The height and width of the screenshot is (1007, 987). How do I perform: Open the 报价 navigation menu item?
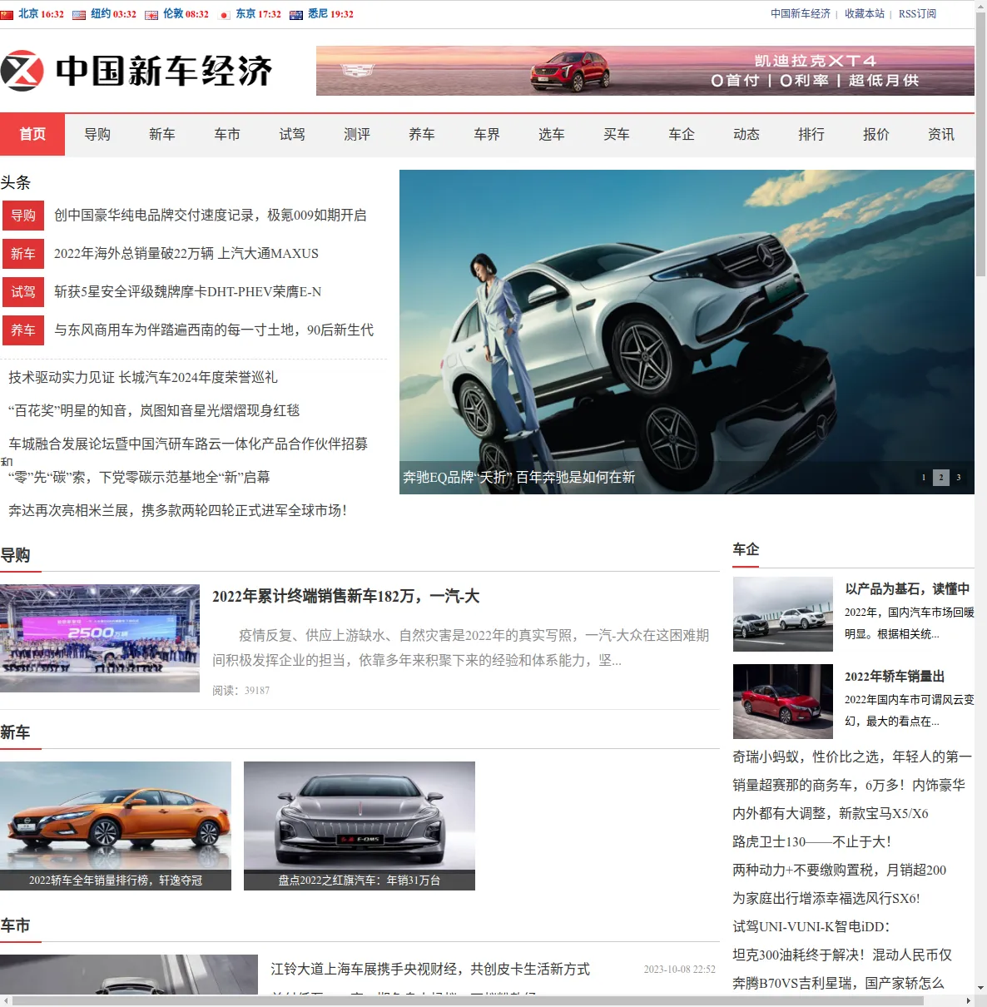point(876,134)
